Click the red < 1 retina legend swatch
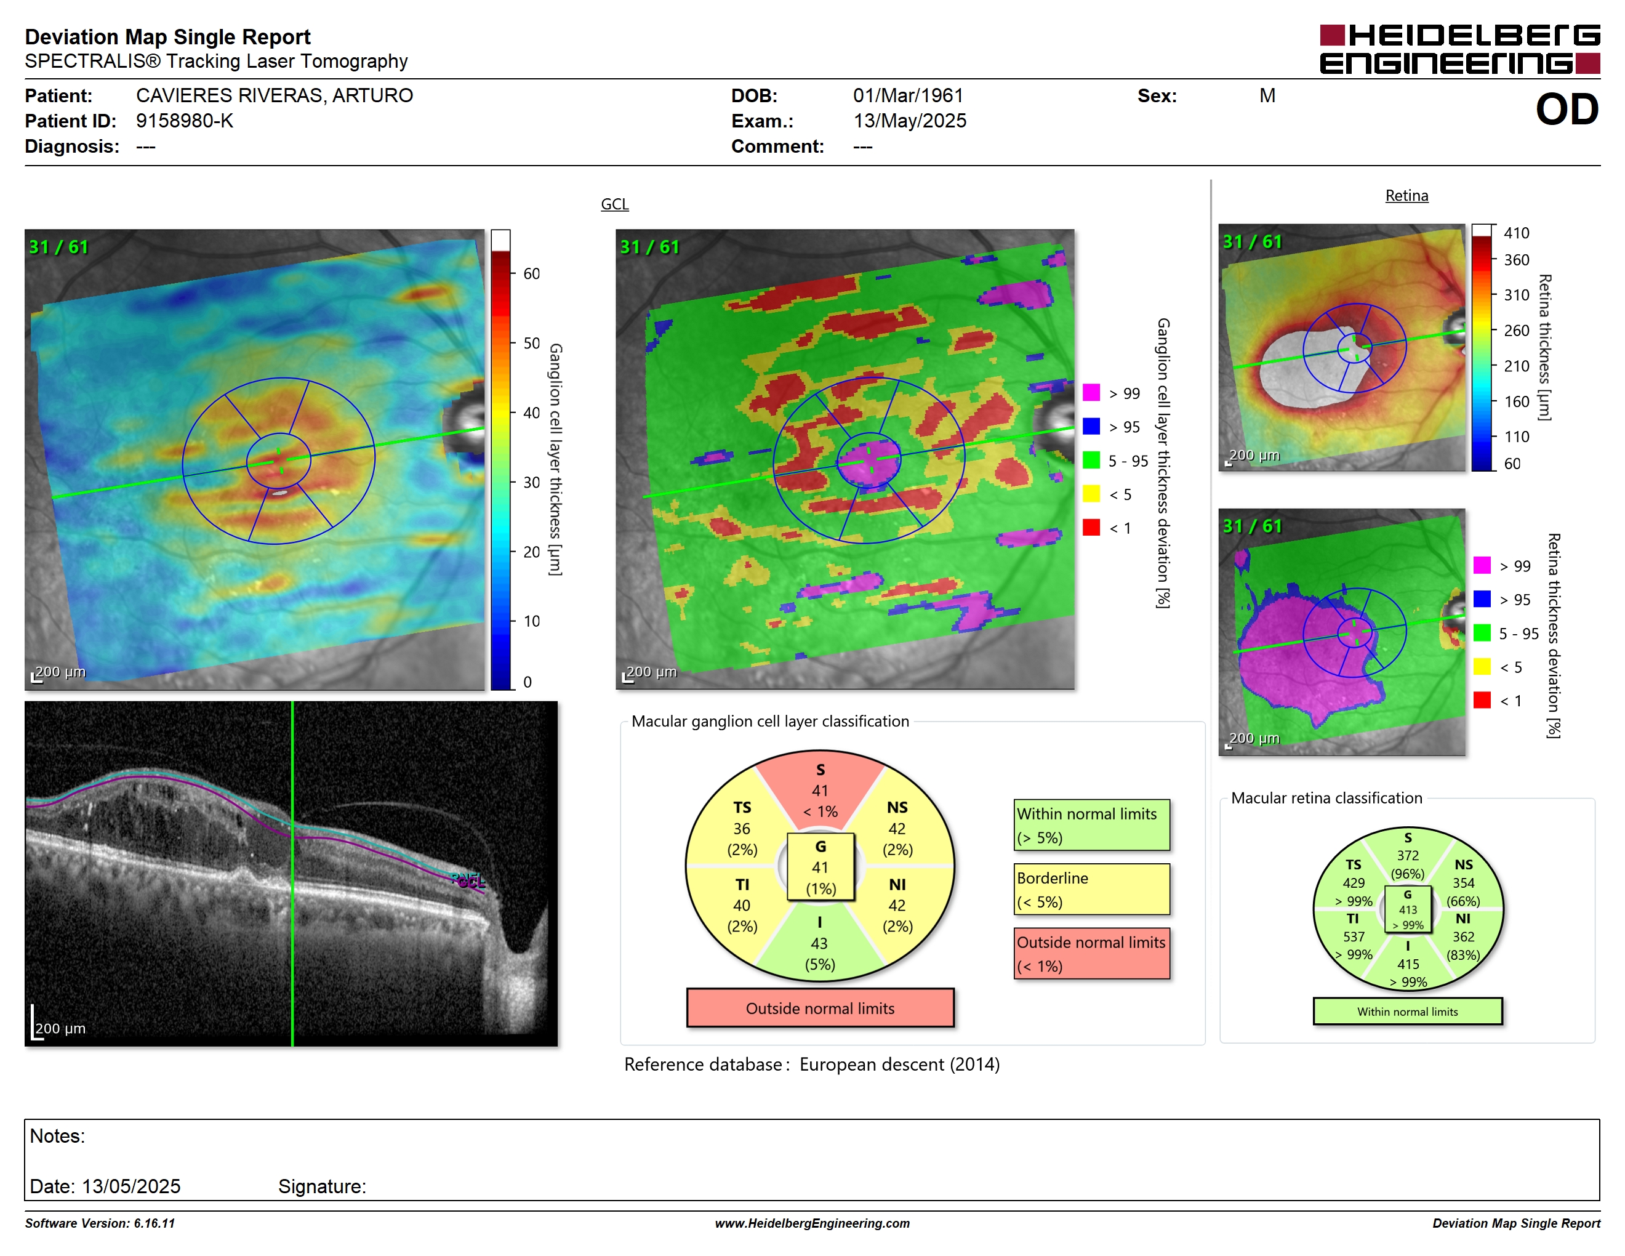 point(1482,700)
